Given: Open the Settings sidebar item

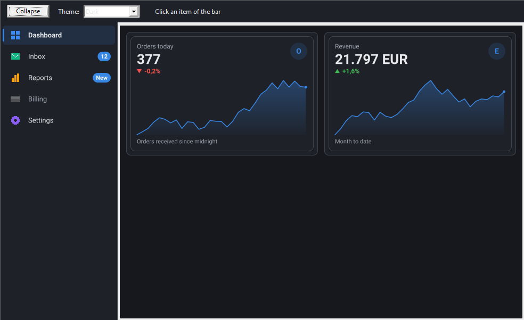Looking at the screenshot, I should [x=59, y=120].
